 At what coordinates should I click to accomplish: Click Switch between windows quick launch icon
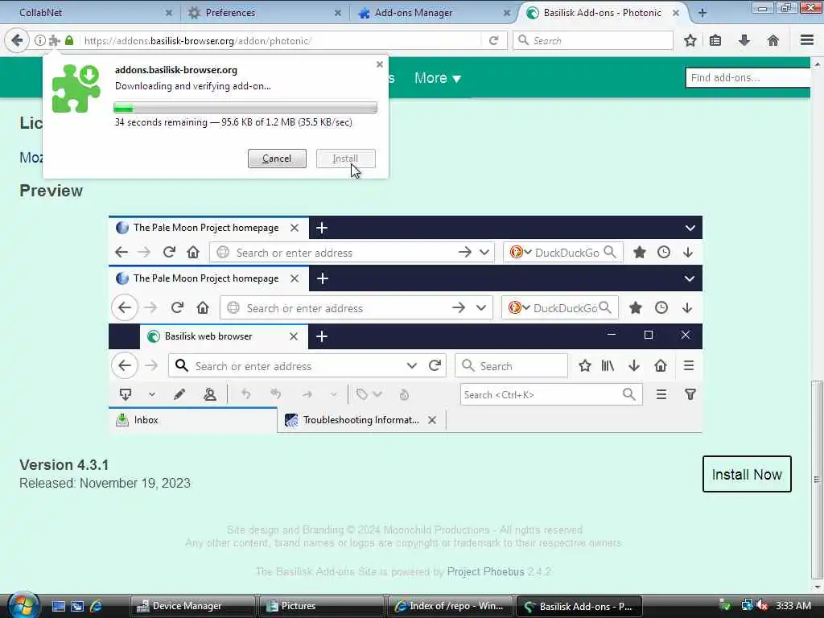(x=77, y=606)
